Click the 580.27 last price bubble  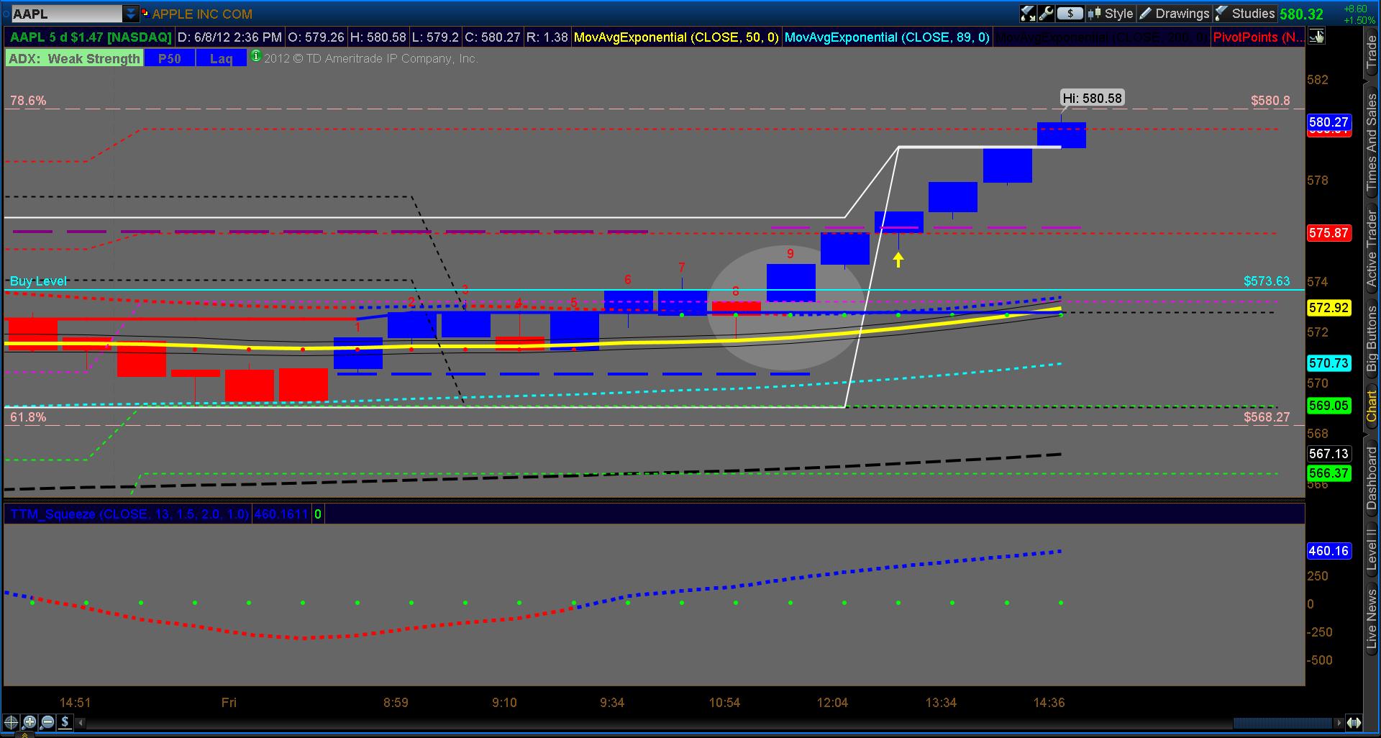click(x=1328, y=122)
